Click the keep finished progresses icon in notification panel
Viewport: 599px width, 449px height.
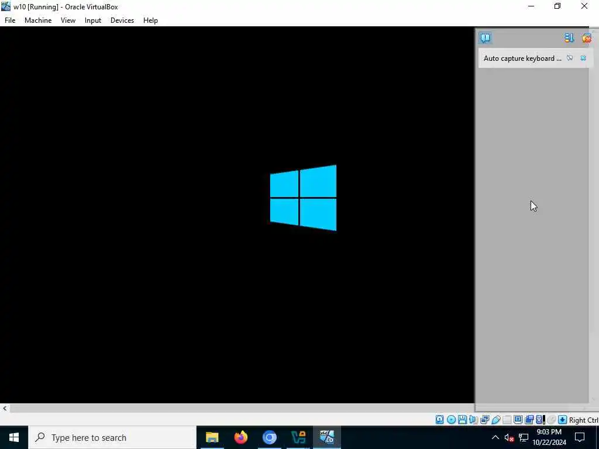pos(569,38)
